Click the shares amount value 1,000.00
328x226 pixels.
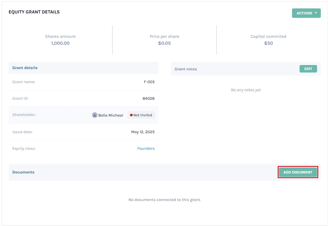(x=60, y=43)
